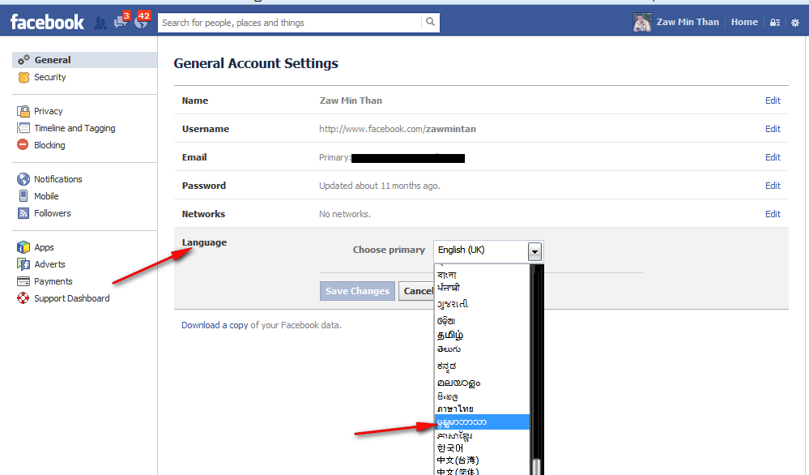The image size is (809, 475).
Task: Open Blocking settings
Action: (49, 145)
